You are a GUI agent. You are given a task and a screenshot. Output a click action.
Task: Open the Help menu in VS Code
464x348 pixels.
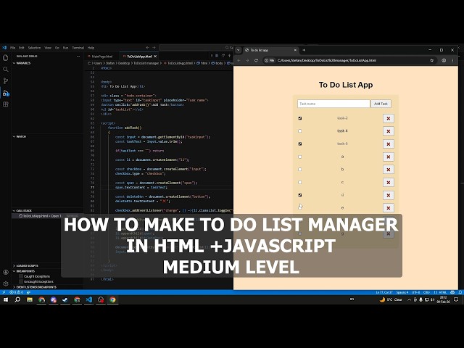91,48
